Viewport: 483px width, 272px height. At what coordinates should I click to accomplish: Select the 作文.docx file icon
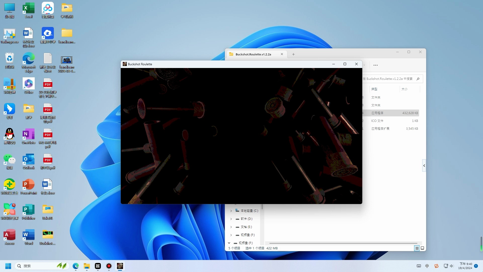[x=48, y=187]
